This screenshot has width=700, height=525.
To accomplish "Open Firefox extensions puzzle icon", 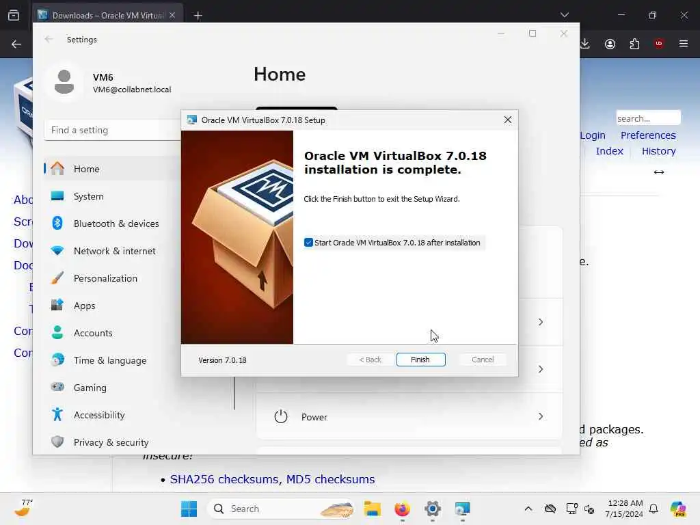I will pyautogui.click(x=634, y=44).
